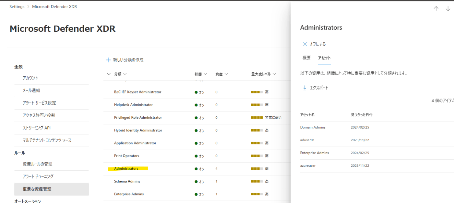Open 状態 column sort dropdown
The width and height of the screenshot is (454, 203).
(x=205, y=74)
